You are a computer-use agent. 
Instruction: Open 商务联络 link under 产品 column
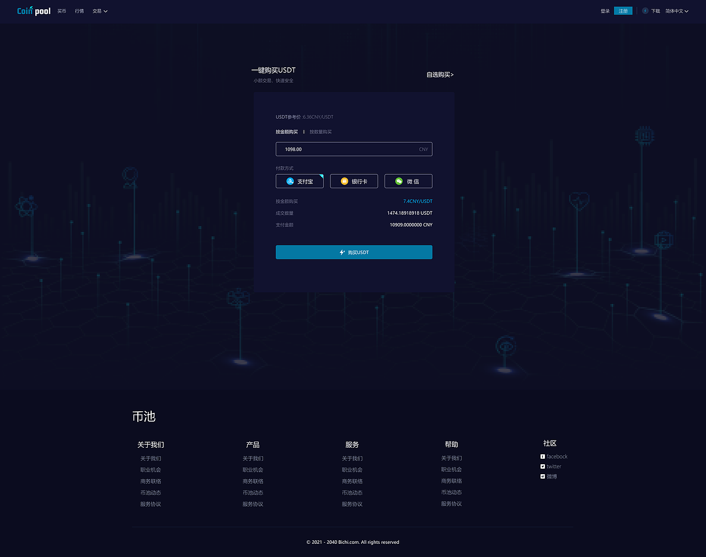click(x=253, y=481)
